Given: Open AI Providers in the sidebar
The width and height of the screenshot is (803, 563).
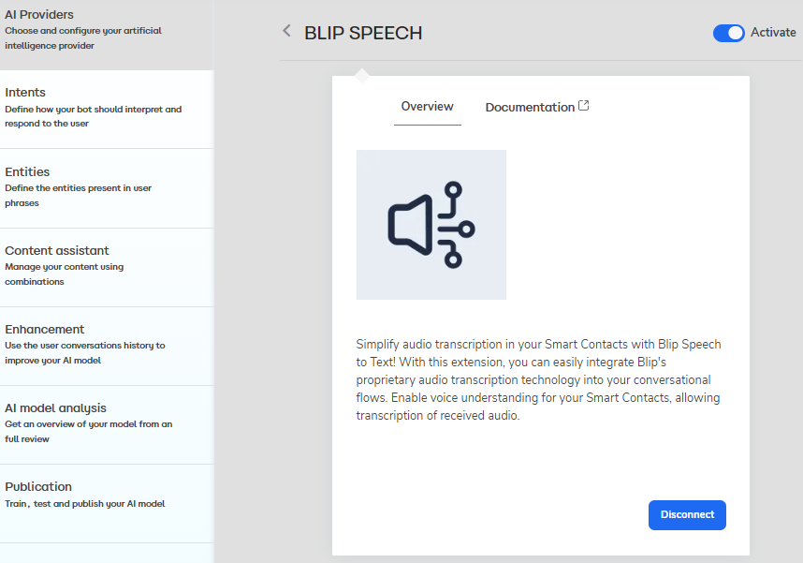Looking at the screenshot, I should [39, 15].
